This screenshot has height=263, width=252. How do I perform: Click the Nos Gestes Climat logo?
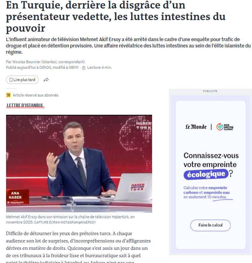[x=225, y=127]
